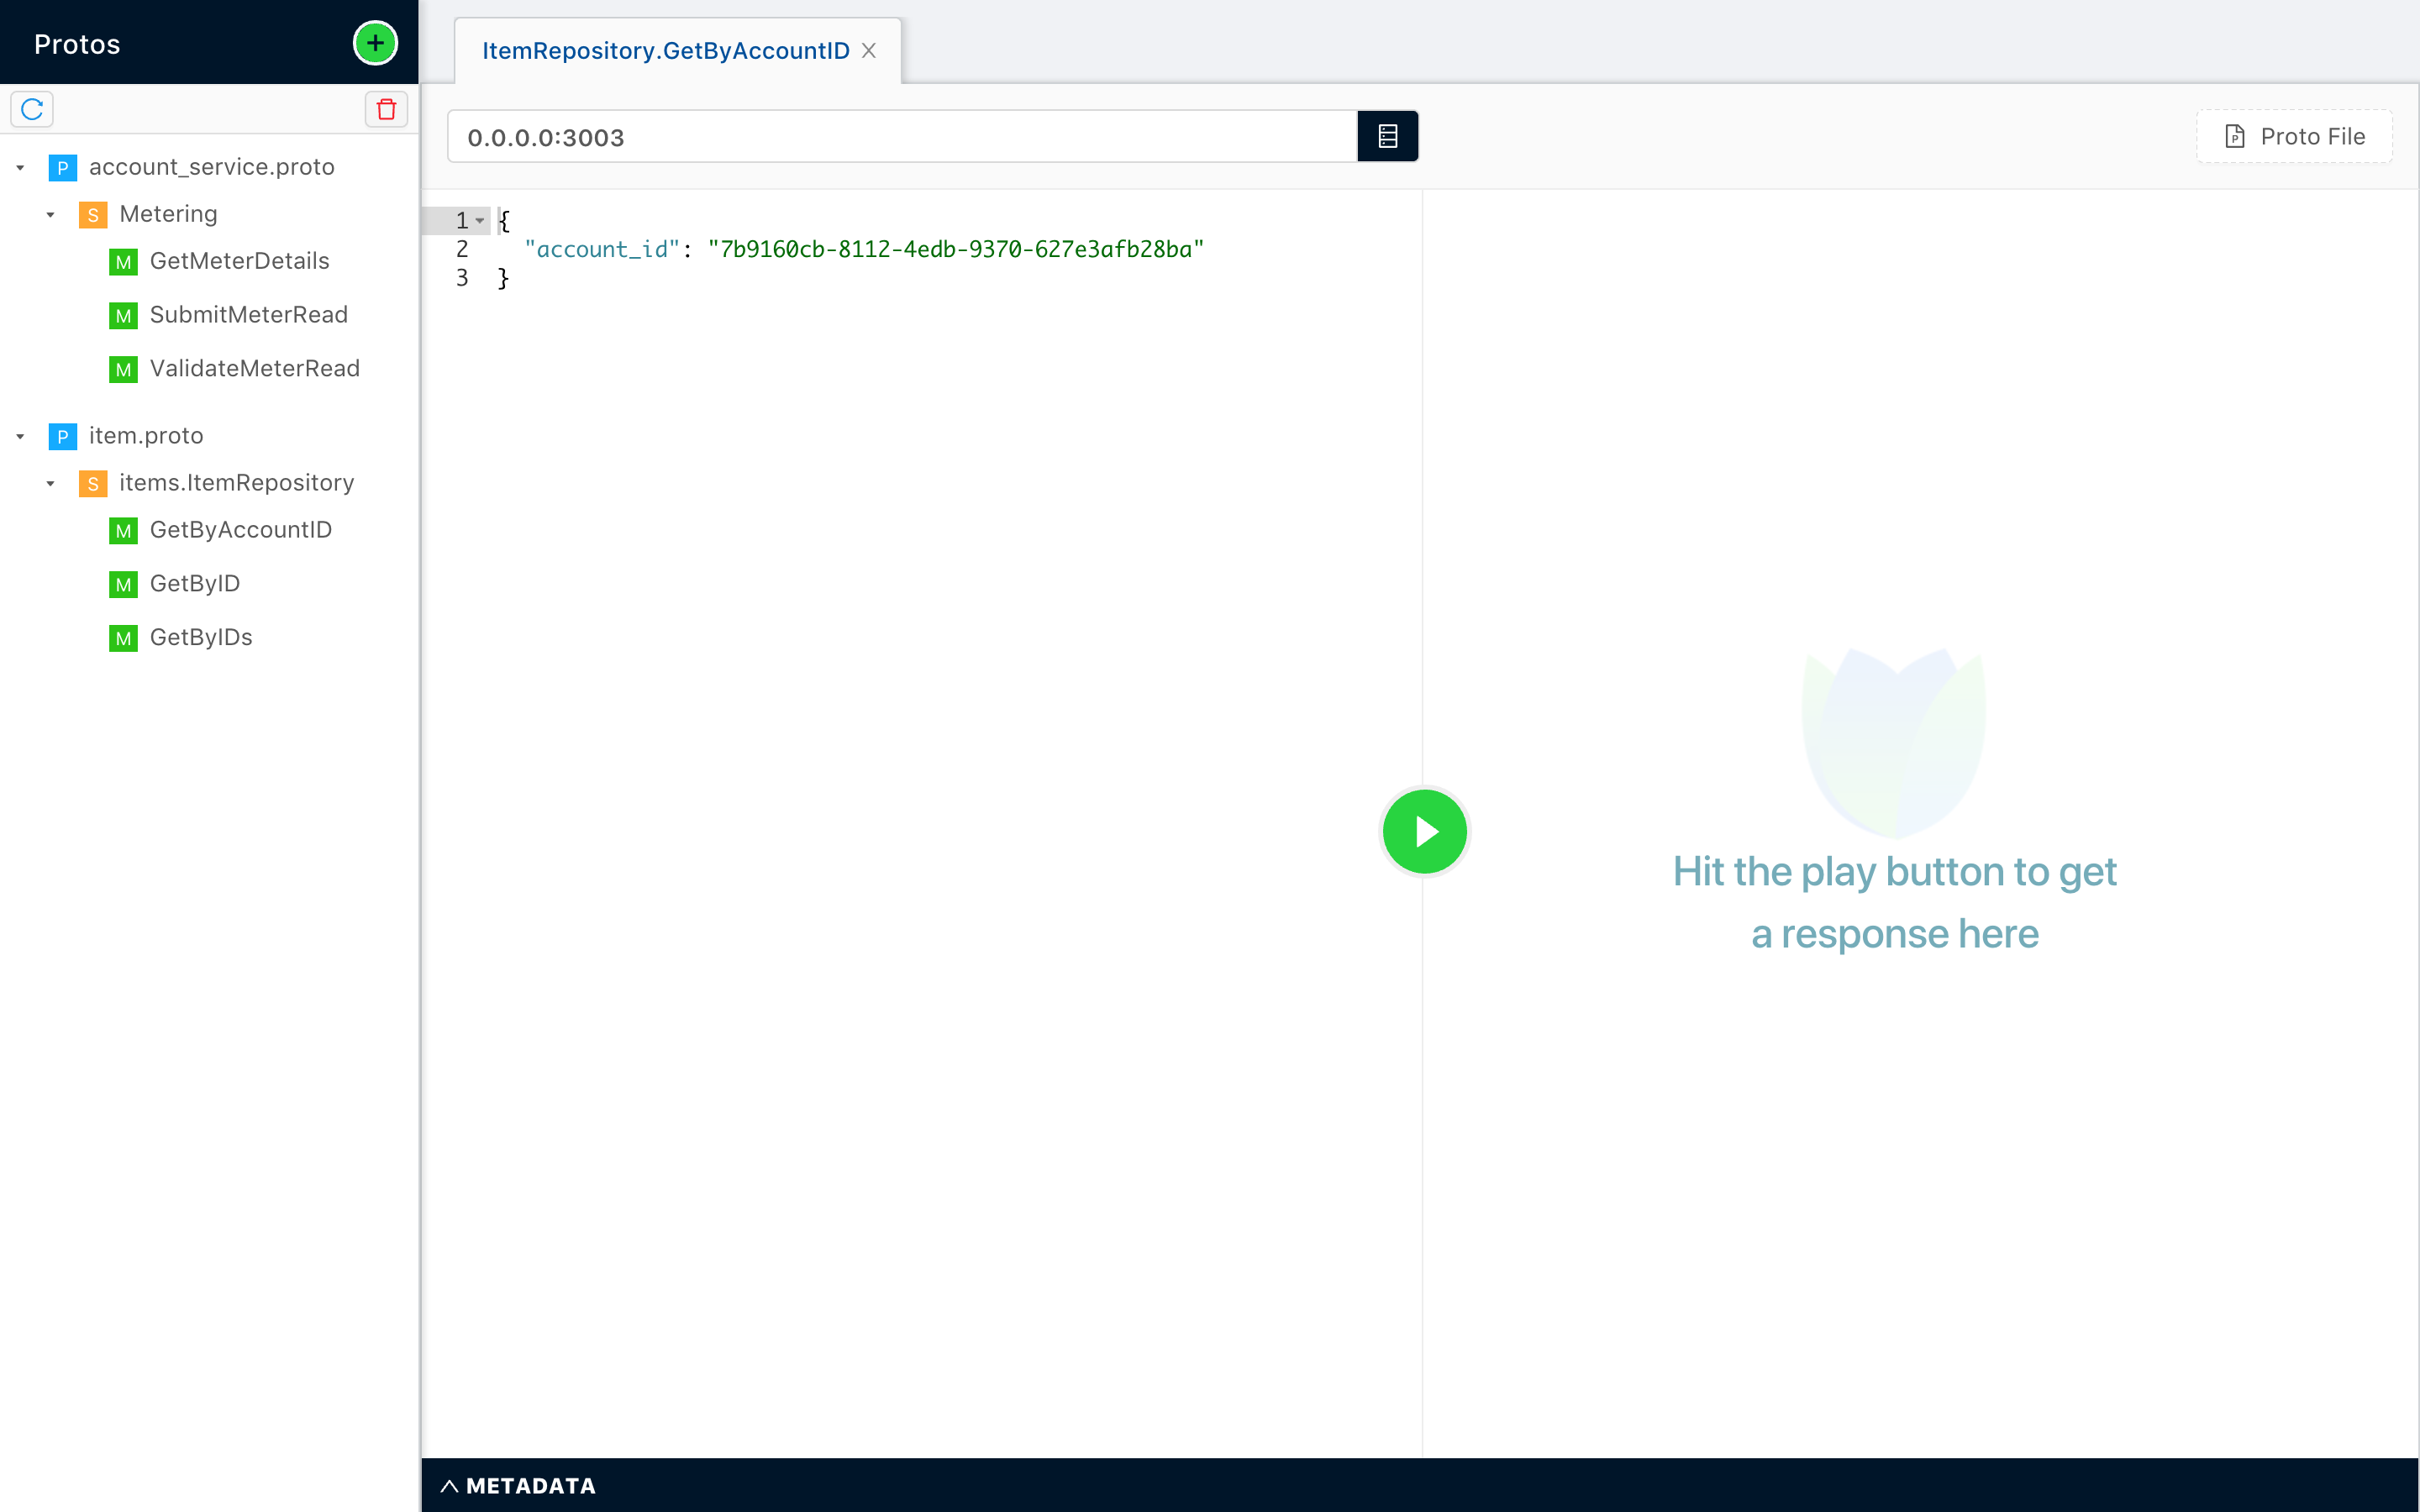Expand the METADATA panel at the bottom
Viewport: 2420px width, 1512px height.
point(518,1486)
